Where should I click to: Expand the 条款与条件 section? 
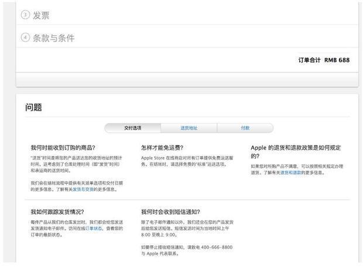pyautogui.click(x=53, y=38)
